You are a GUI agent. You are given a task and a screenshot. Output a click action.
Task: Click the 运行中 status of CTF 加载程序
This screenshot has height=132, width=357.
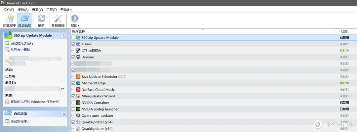click(x=344, y=51)
